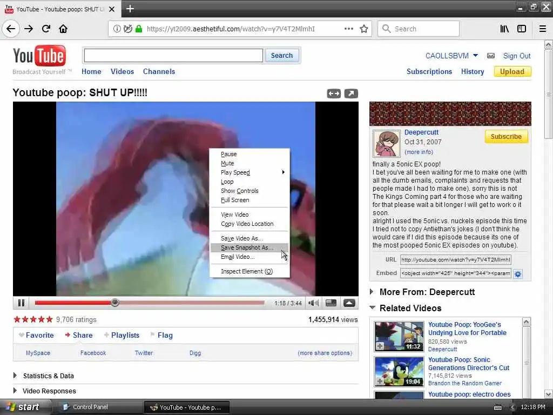This screenshot has width=553, height=415.
Task: Bookmark this page with the star icon
Action: [x=364, y=29]
